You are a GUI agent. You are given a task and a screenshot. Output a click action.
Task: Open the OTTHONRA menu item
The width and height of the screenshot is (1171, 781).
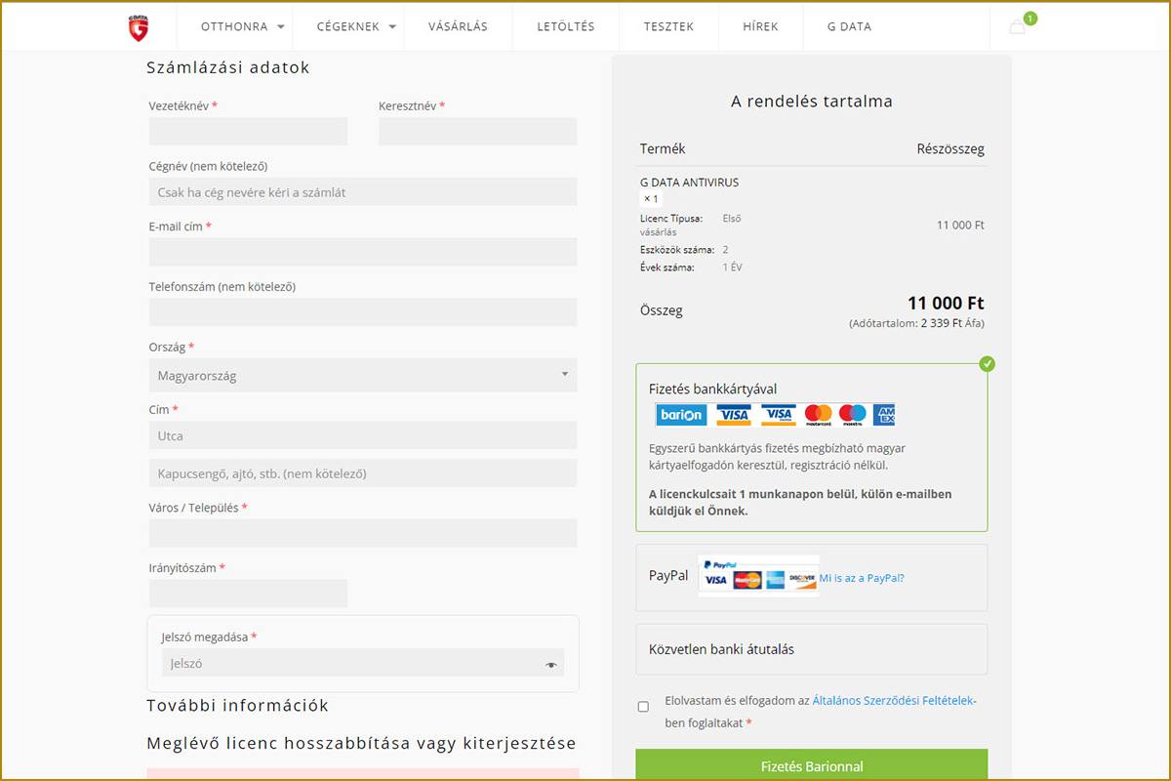pos(234,27)
